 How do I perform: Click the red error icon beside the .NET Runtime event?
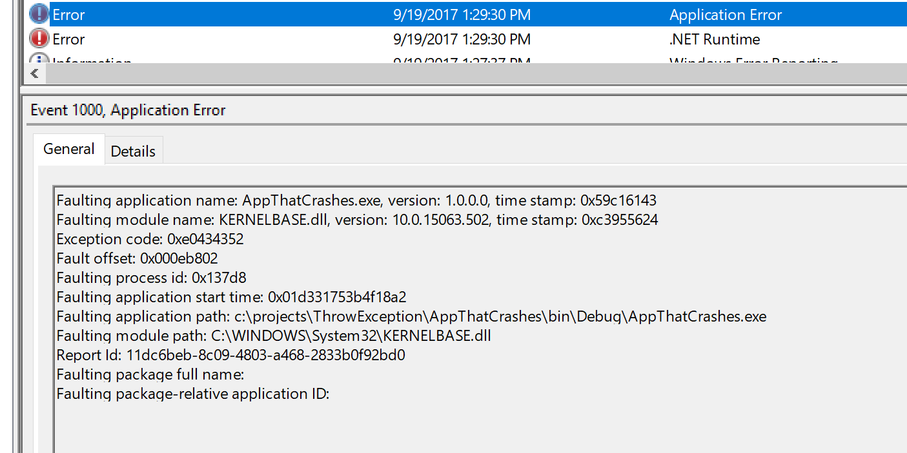point(39,38)
